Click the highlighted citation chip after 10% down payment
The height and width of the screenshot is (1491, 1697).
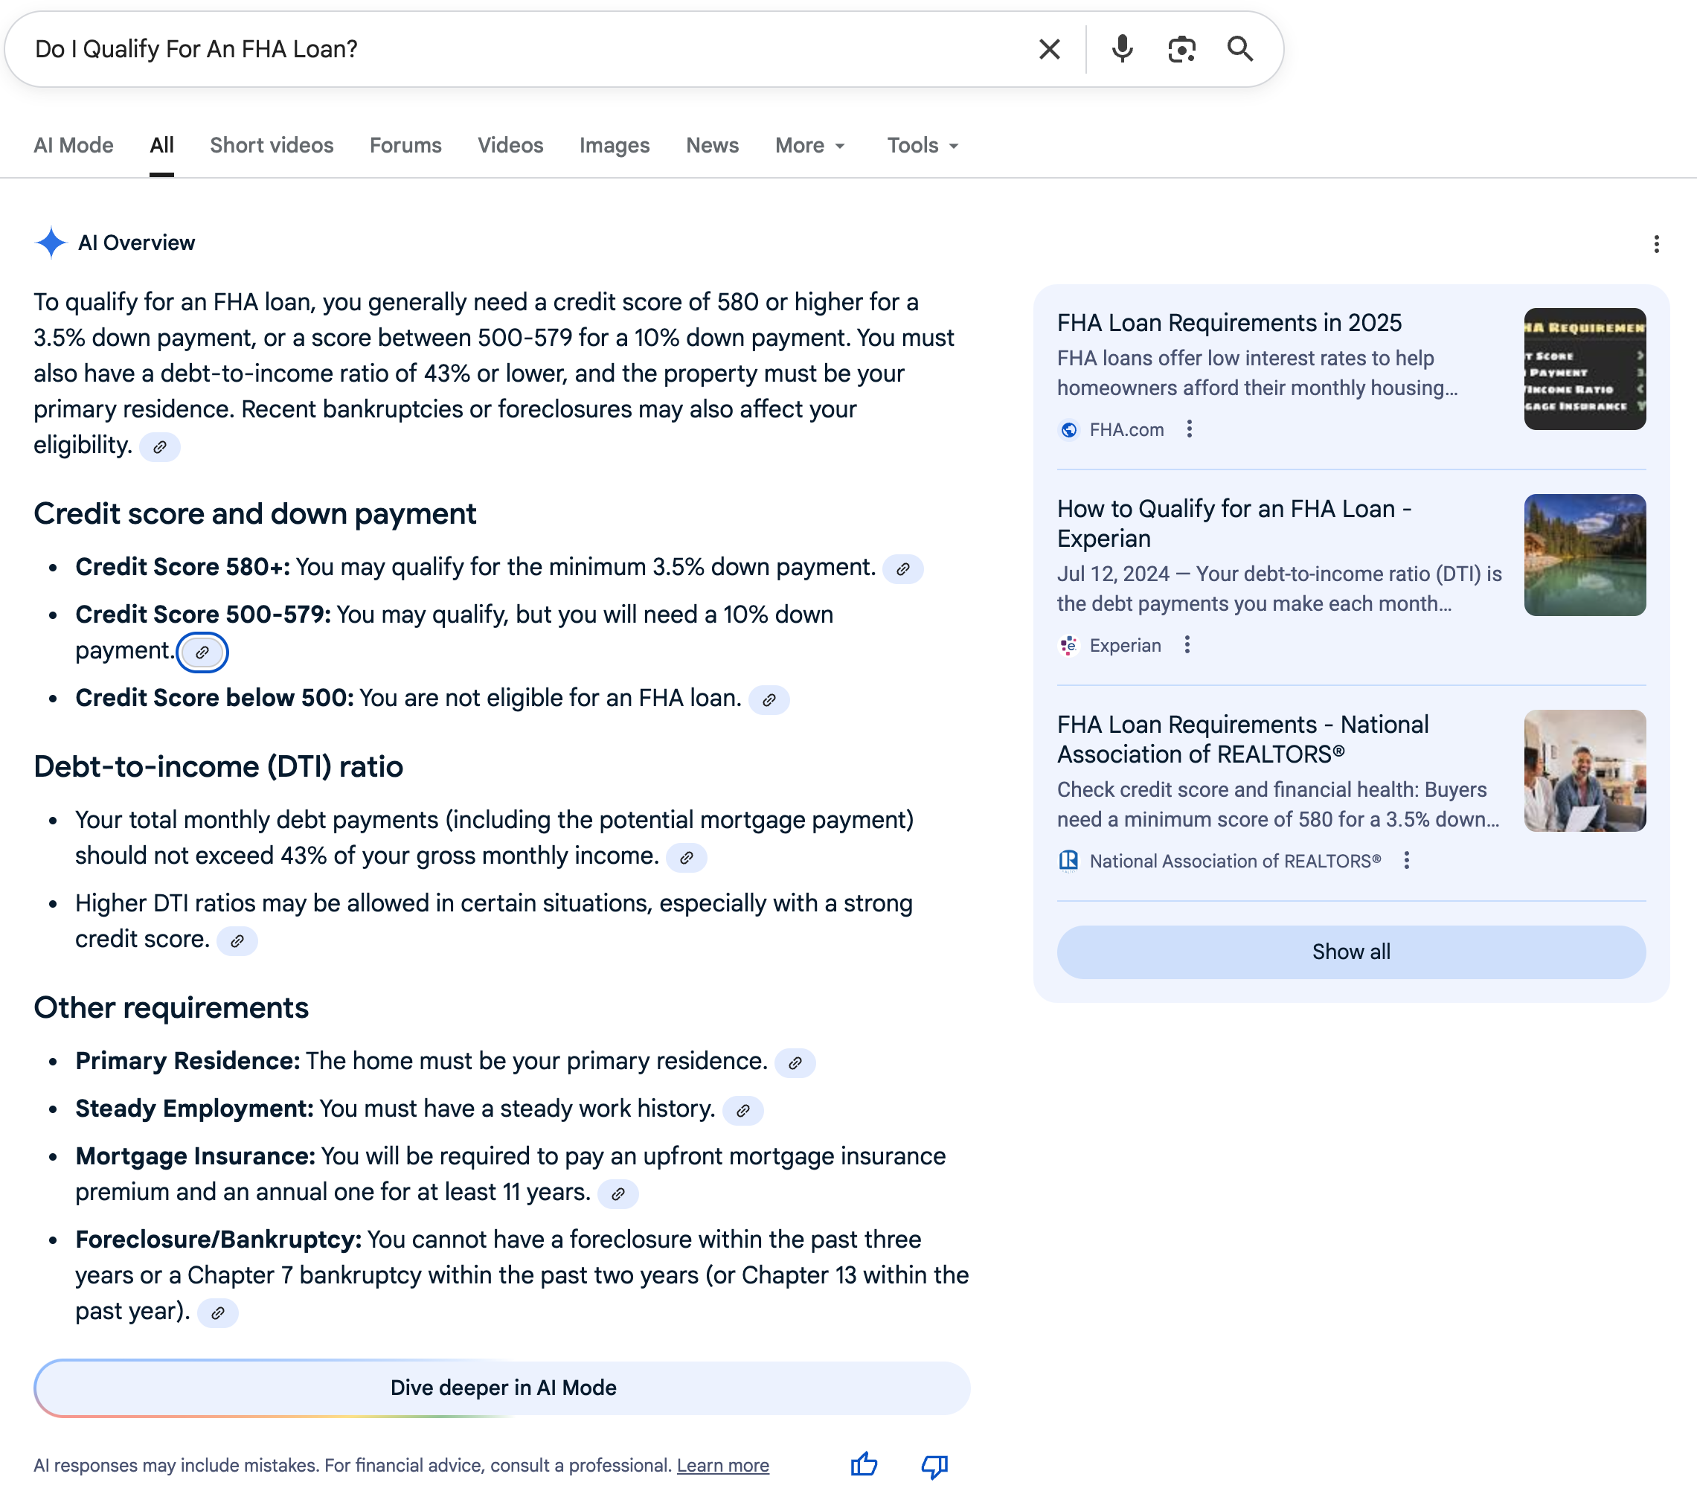(x=202, y=652)
